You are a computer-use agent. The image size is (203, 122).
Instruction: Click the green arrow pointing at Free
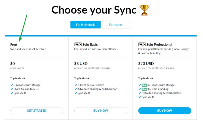point(23,28)
